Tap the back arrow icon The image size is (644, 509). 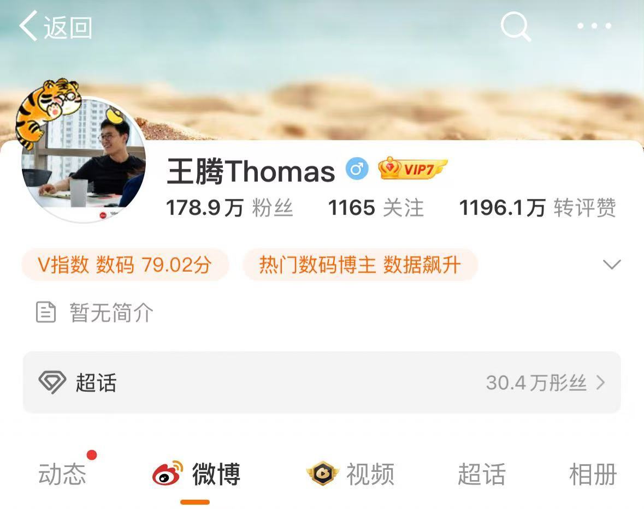coord(28,26)
